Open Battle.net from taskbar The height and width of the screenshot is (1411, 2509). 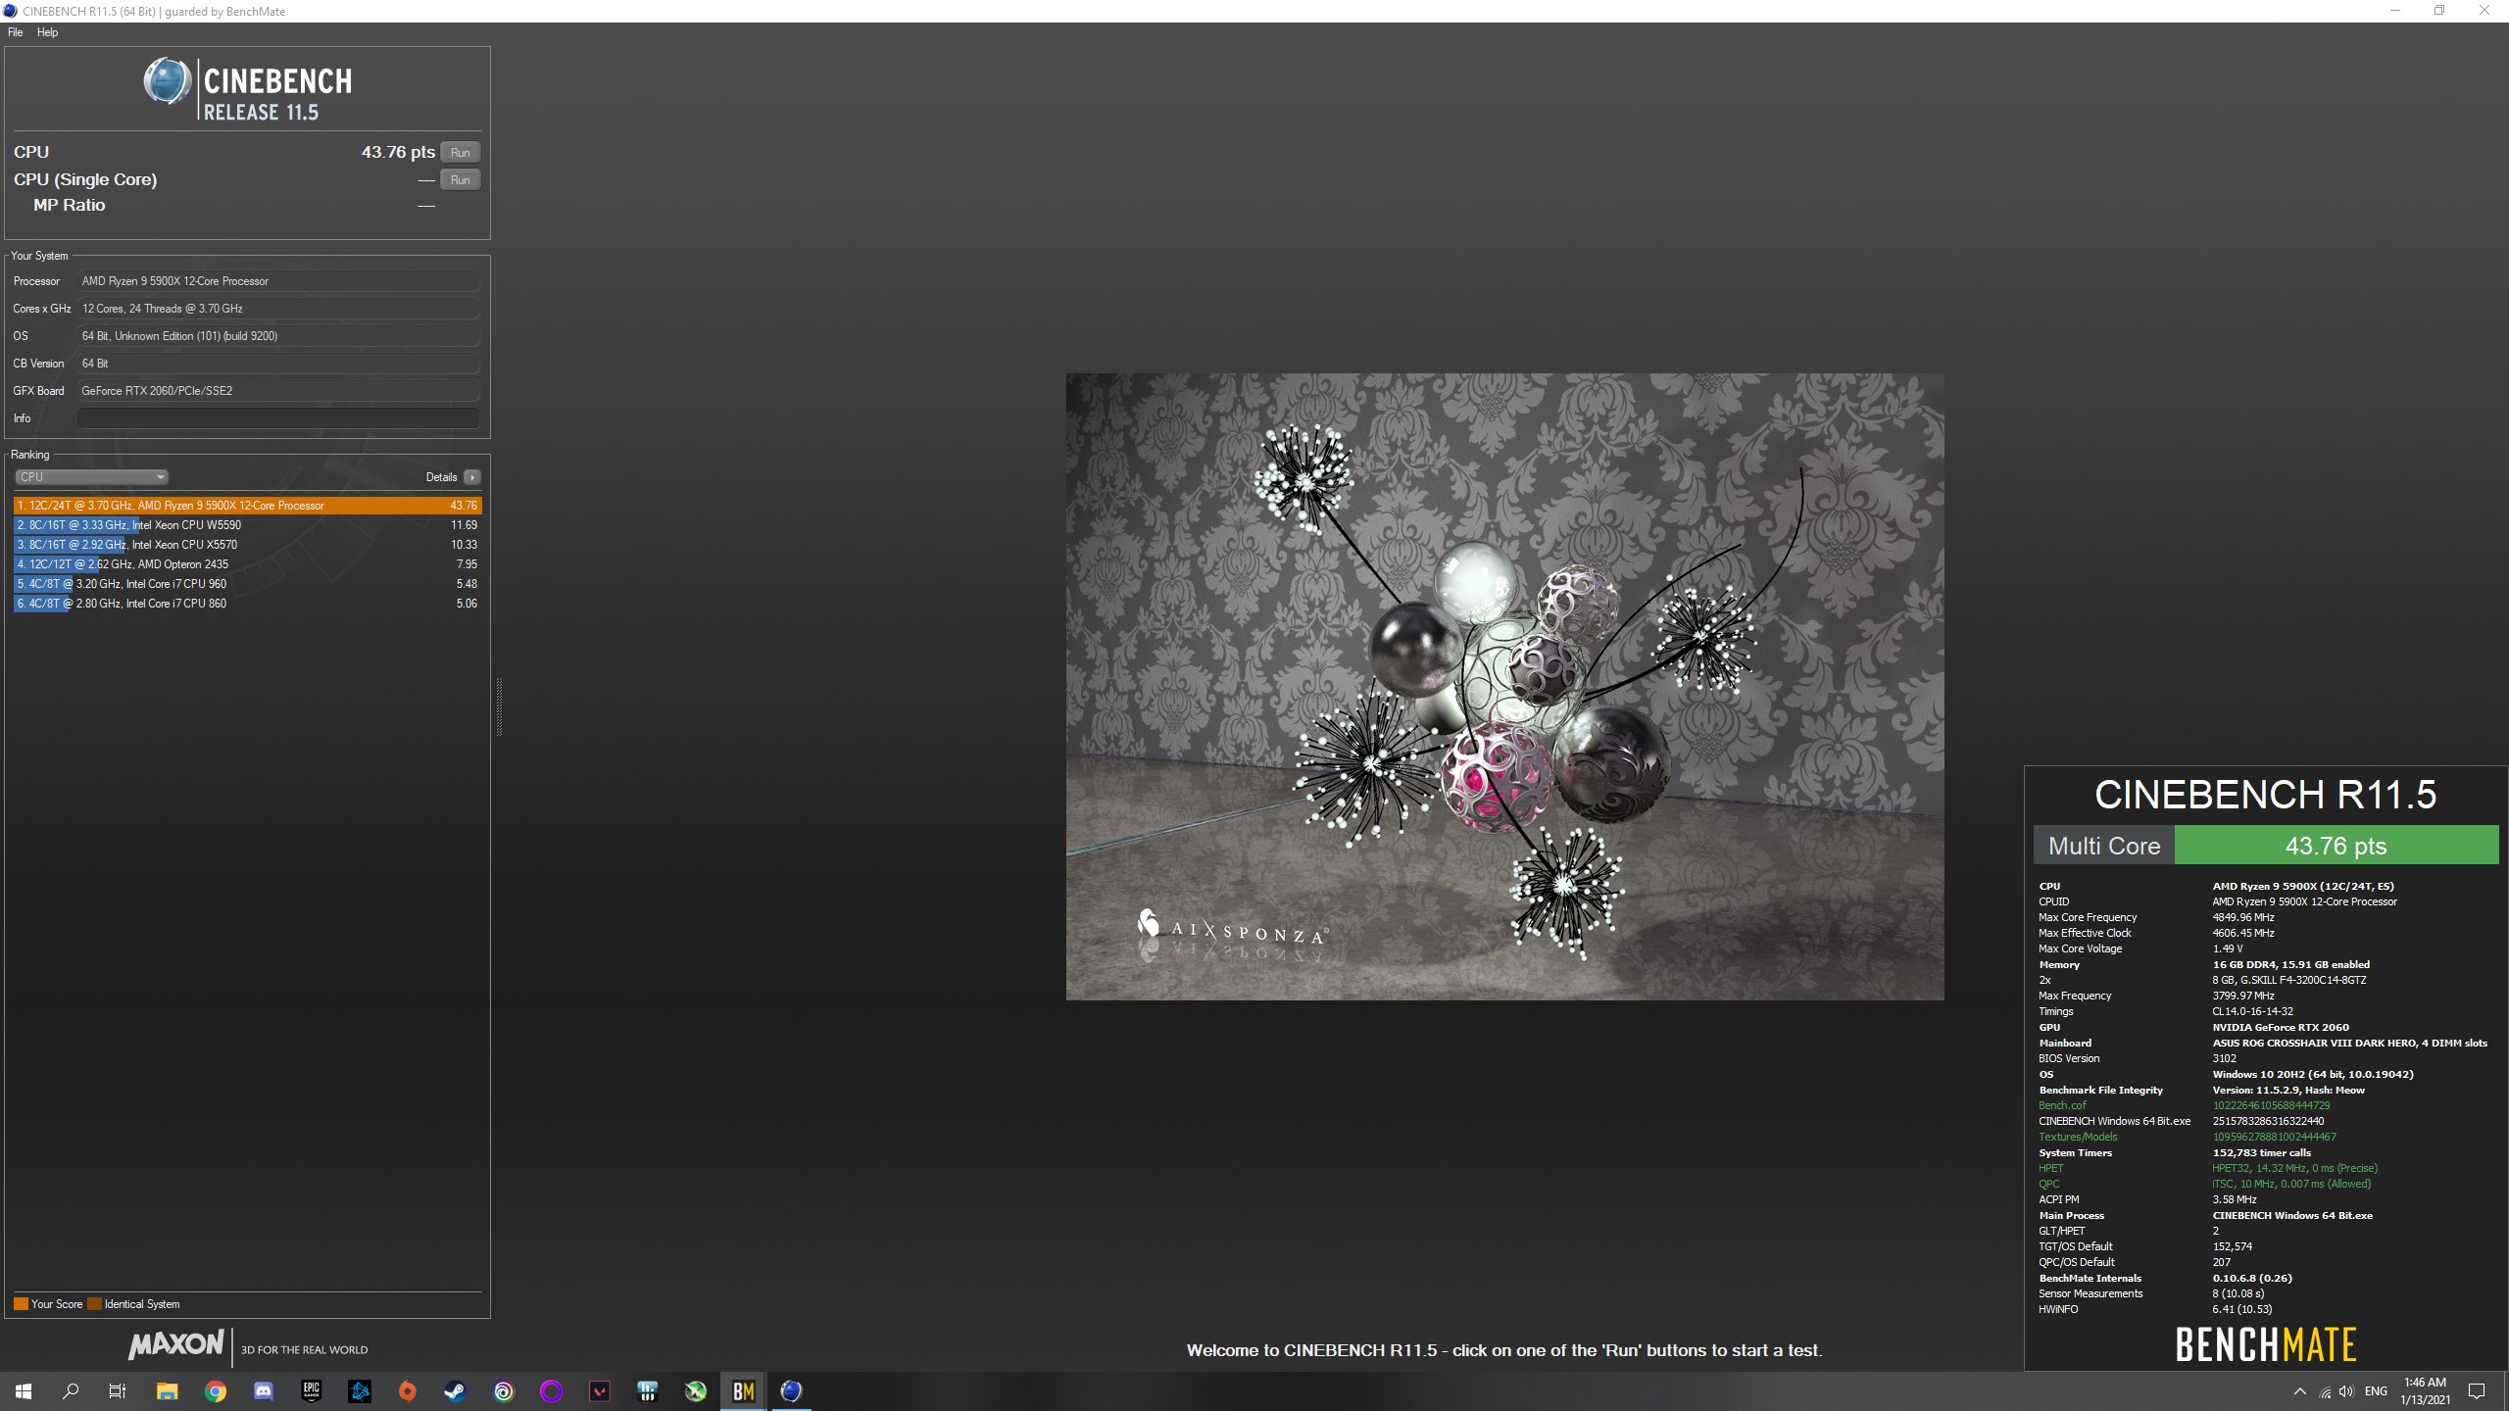[360, 1391]
